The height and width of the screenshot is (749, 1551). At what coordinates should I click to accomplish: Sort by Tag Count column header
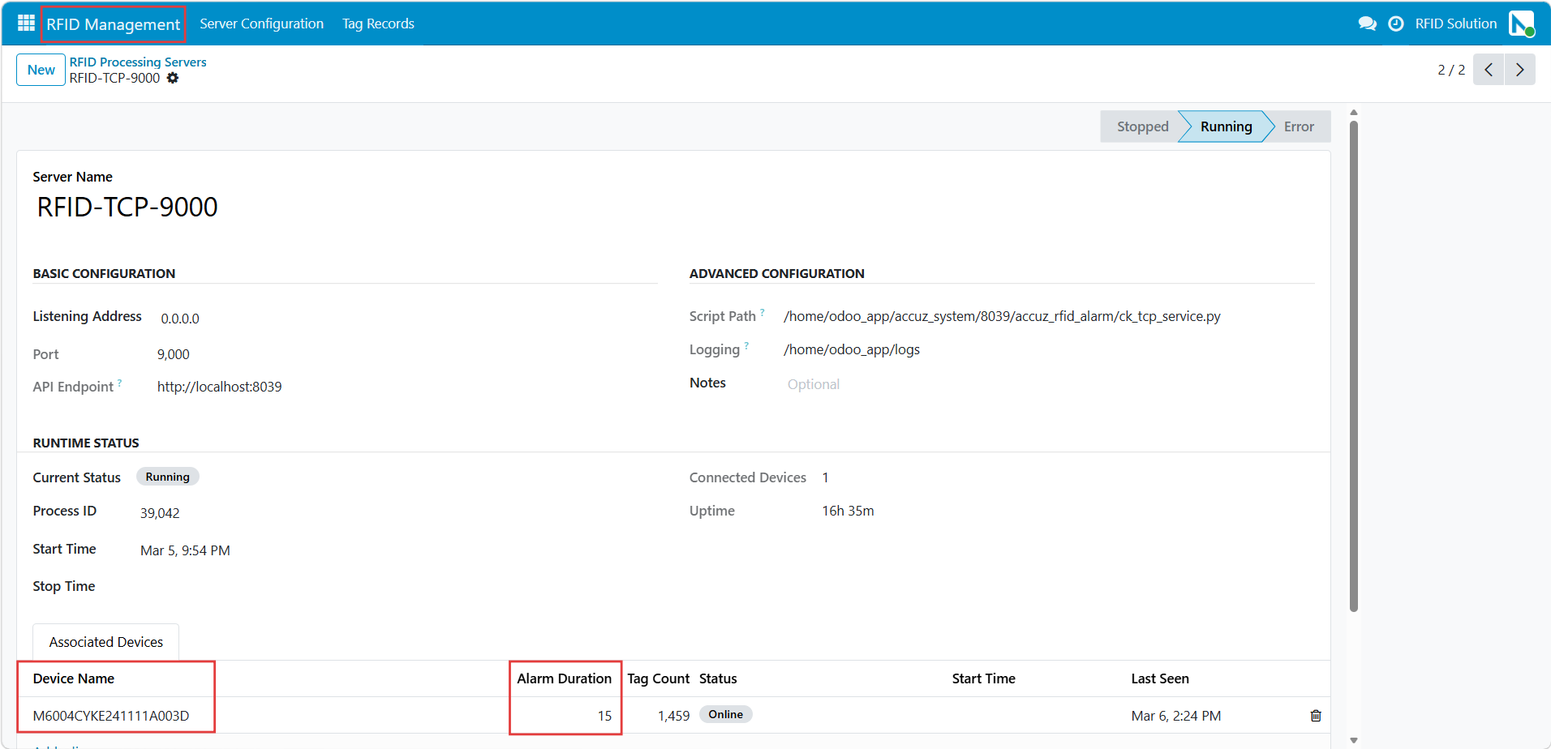click(658, 678)
